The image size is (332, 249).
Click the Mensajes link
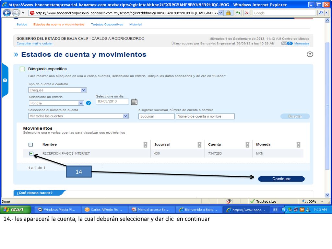(302, 43)
